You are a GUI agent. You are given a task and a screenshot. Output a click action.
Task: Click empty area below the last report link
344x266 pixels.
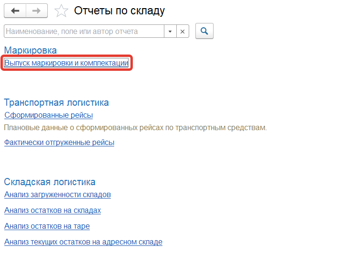click(172, 257)
